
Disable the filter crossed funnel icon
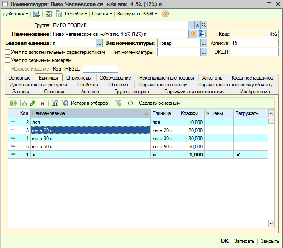click(x=118, y=103)
